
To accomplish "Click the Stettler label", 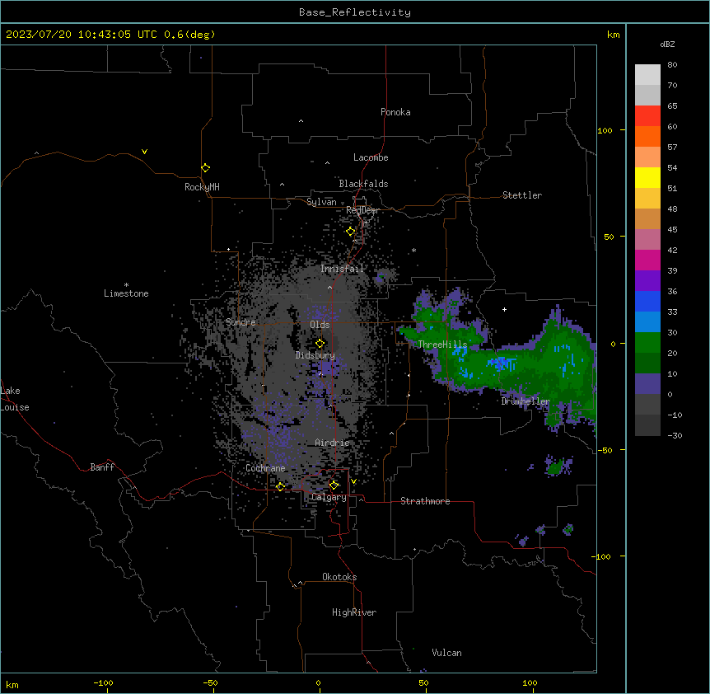I will point(522,195).
